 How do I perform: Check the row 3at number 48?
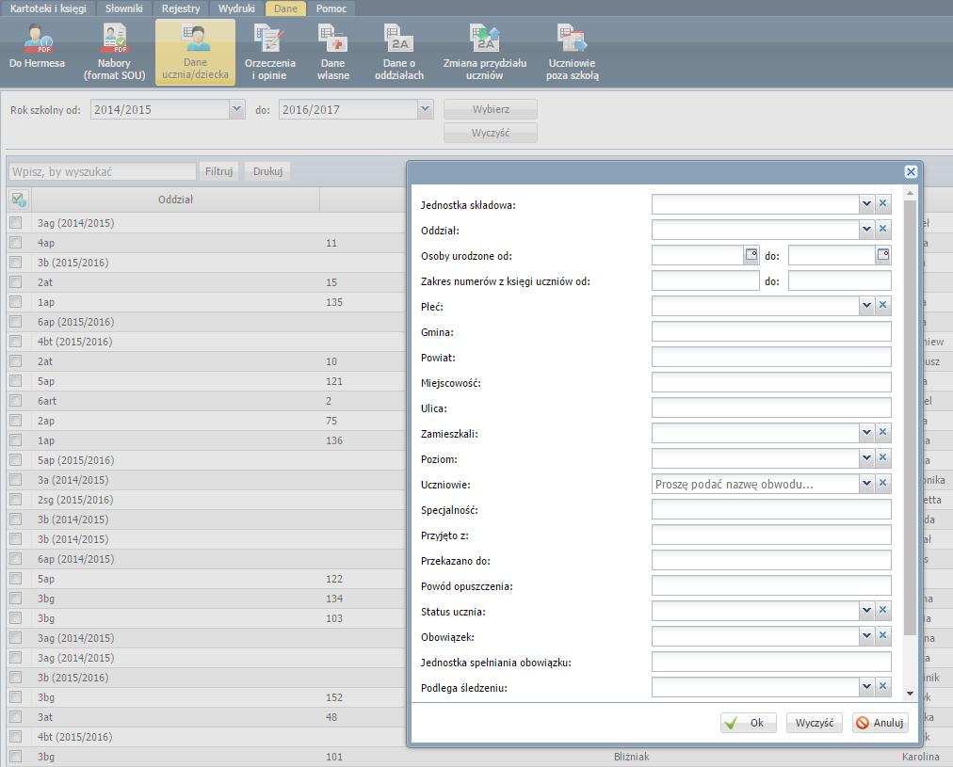tap(16, 716)
